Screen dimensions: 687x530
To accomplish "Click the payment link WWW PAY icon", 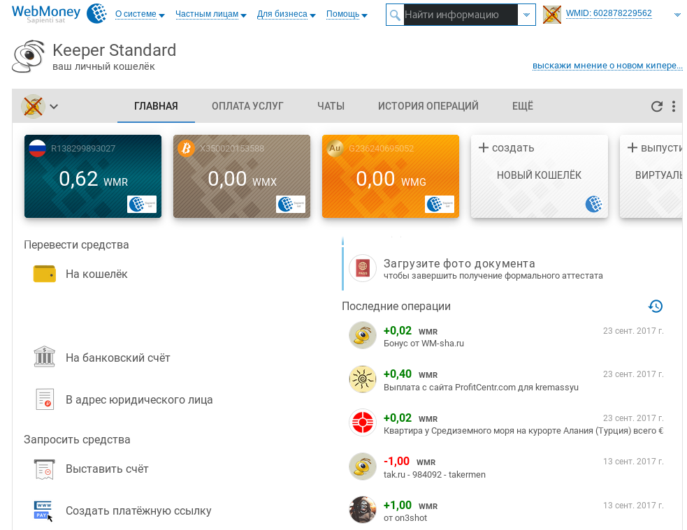I will tap(43, 510).
